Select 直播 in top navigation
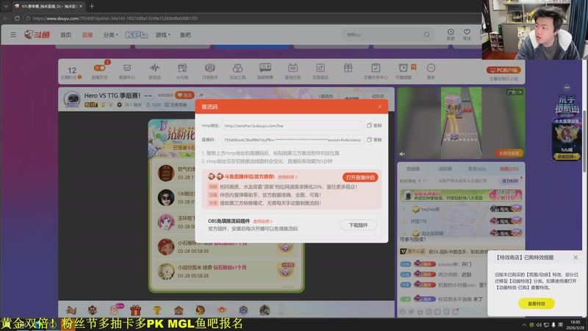 tap(87, 35)
